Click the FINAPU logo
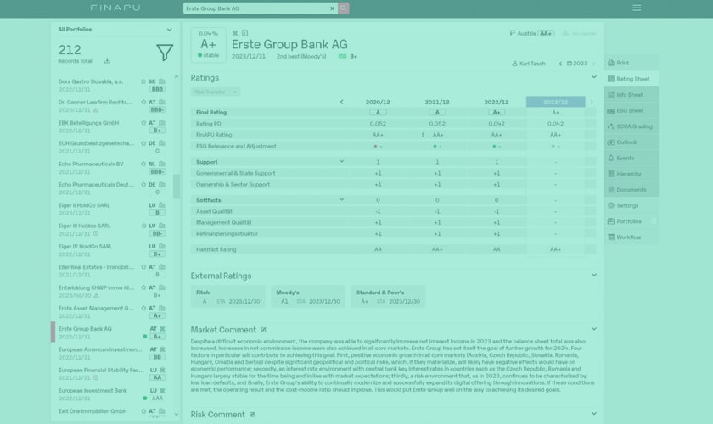 115,8
